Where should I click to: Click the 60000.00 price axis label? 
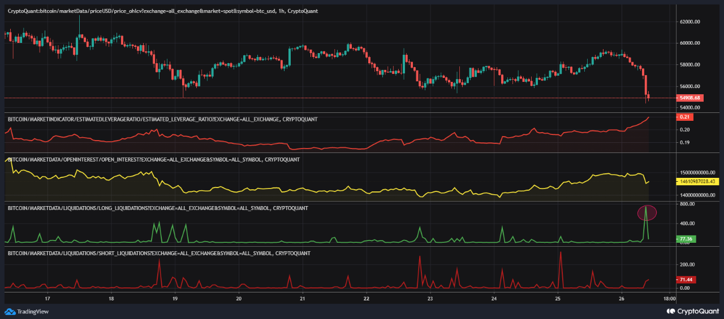(x=689, y=43)
